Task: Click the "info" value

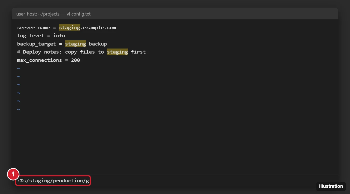Action: [x=59, y=36]
